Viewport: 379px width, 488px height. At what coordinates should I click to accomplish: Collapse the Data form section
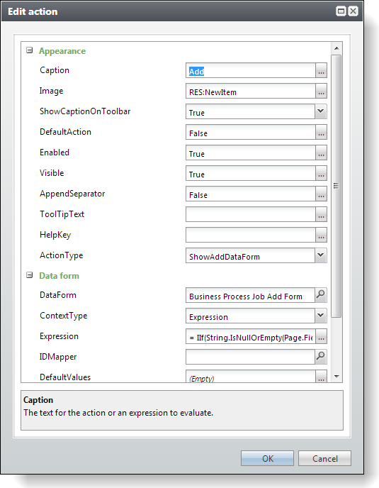pyautogui.click(x=30, y=275)
